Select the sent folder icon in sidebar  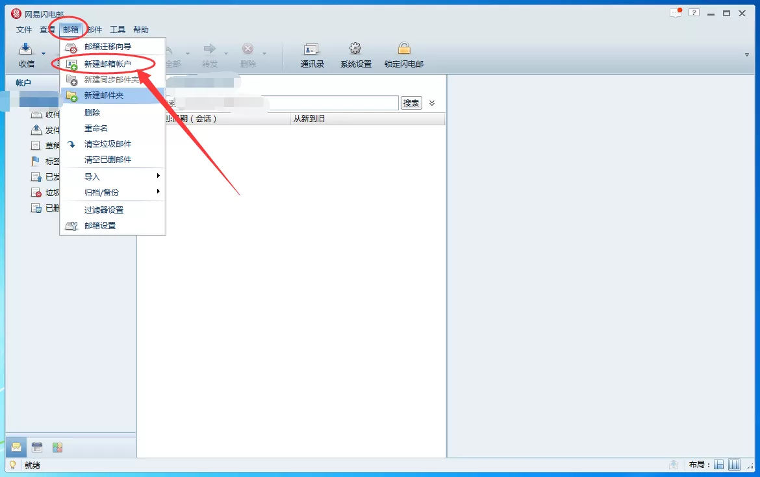pos(36,177)
